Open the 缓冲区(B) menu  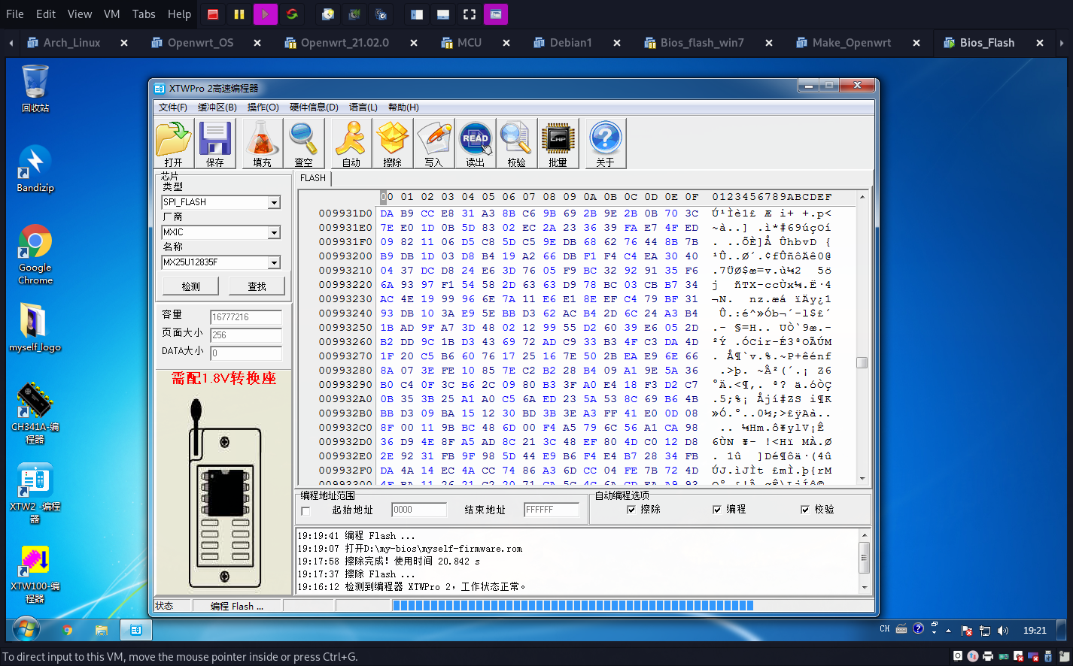click(217, 107)
